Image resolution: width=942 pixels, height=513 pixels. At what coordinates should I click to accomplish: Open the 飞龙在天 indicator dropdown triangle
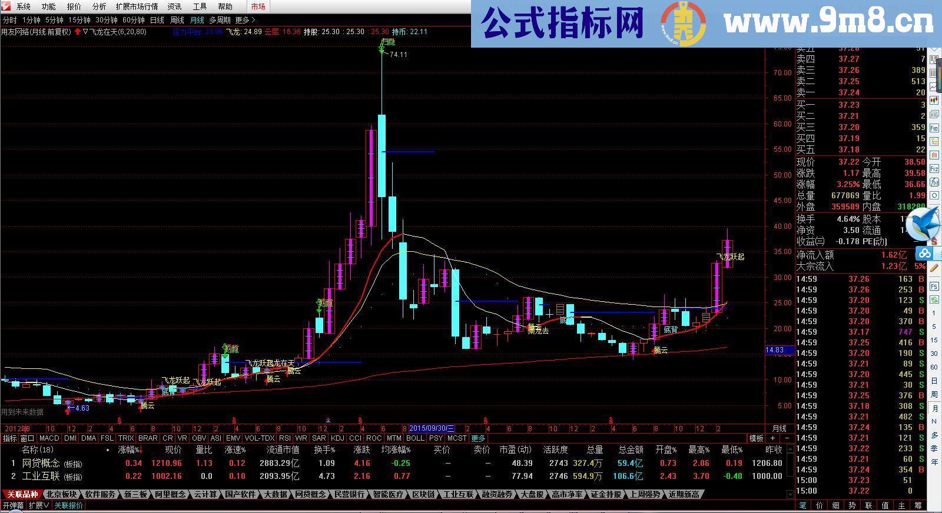[86, 32]
